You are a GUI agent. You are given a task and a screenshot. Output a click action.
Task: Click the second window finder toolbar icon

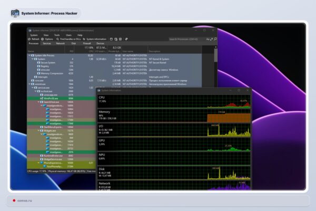[116, 39]
